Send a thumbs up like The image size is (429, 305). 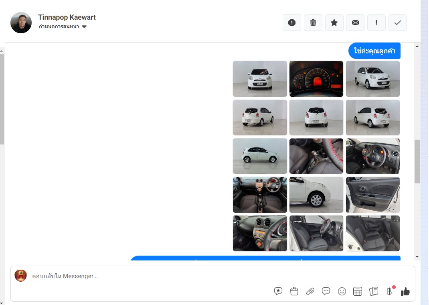[405, 291]
